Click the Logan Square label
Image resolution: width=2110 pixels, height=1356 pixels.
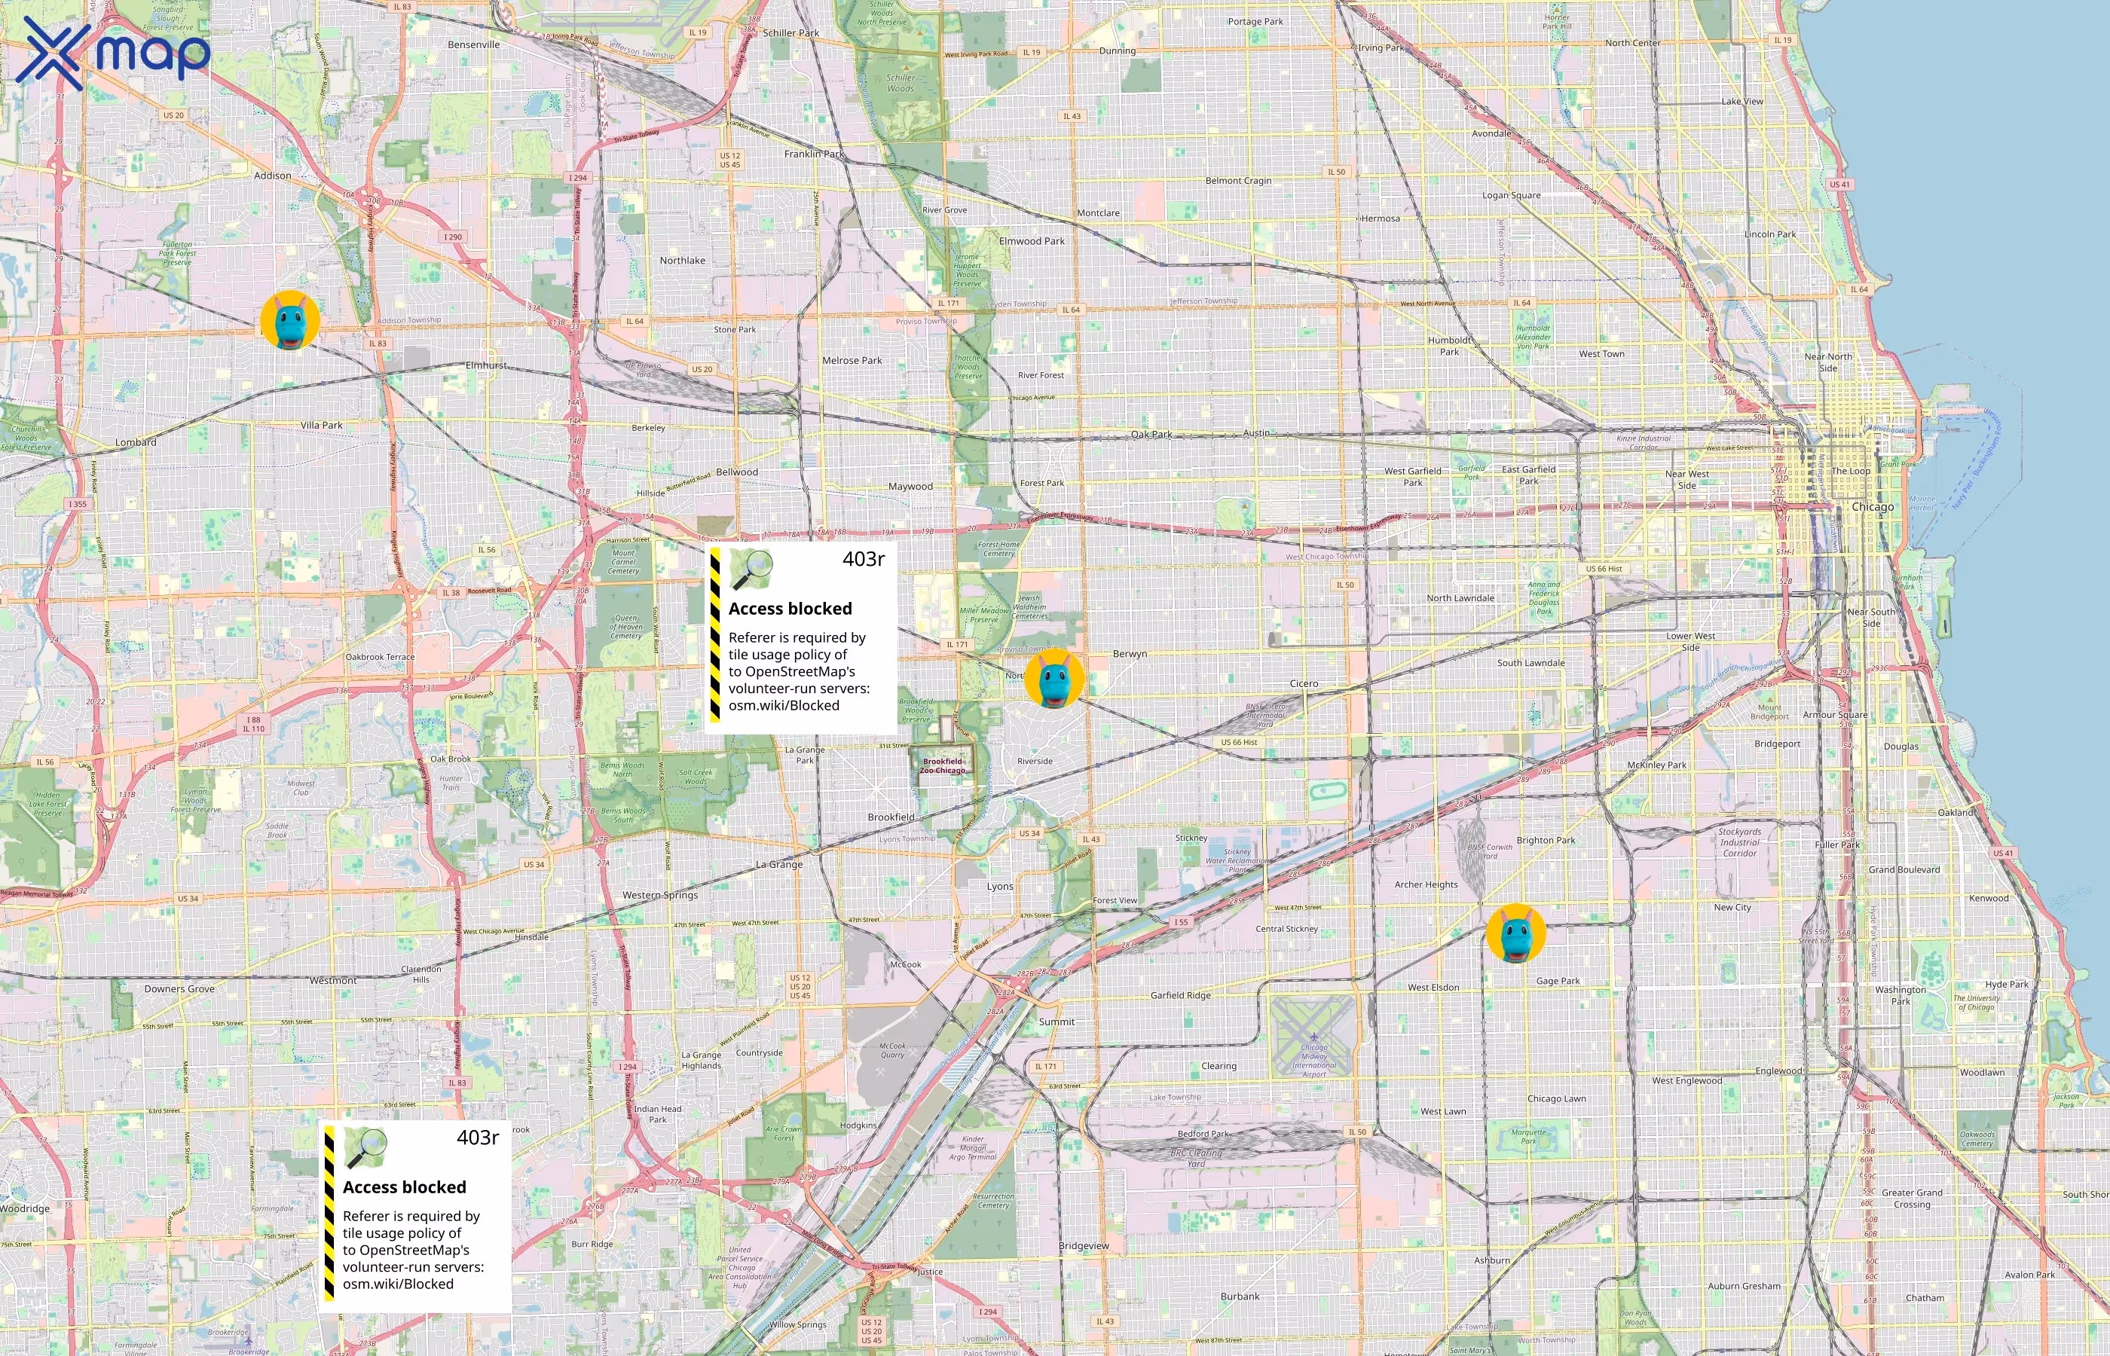point(1511,195)
